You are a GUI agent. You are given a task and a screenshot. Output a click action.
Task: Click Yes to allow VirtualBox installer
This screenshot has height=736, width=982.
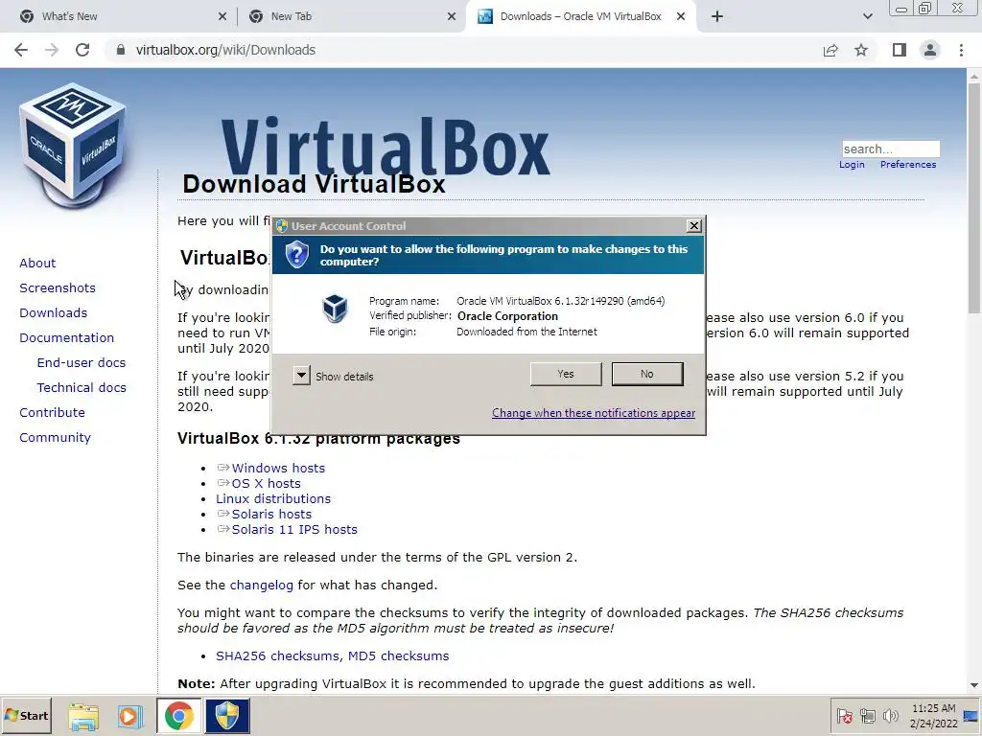coord(566,374)
